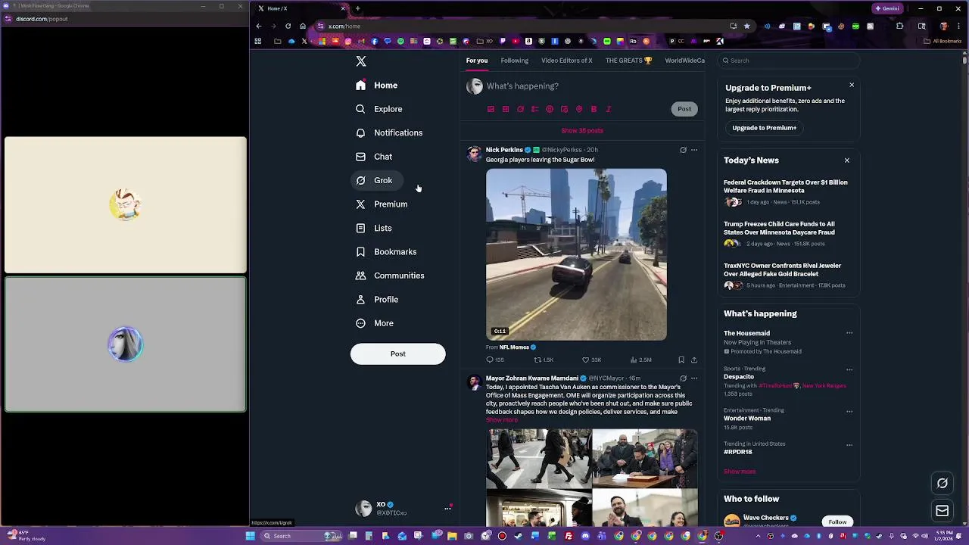
Task: Bookmark this page with the Chrome star icon
Action: pyautogui.click(x=747, y=26)
